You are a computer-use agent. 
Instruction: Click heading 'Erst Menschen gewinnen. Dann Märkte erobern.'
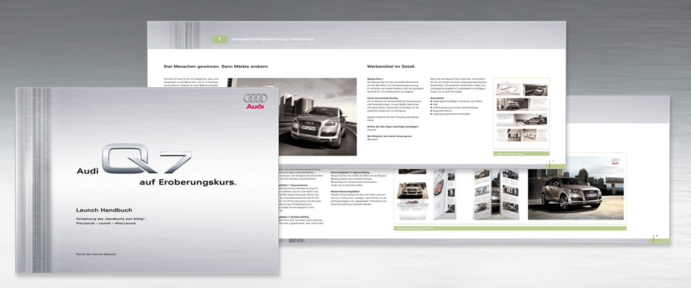click(217, 67)
